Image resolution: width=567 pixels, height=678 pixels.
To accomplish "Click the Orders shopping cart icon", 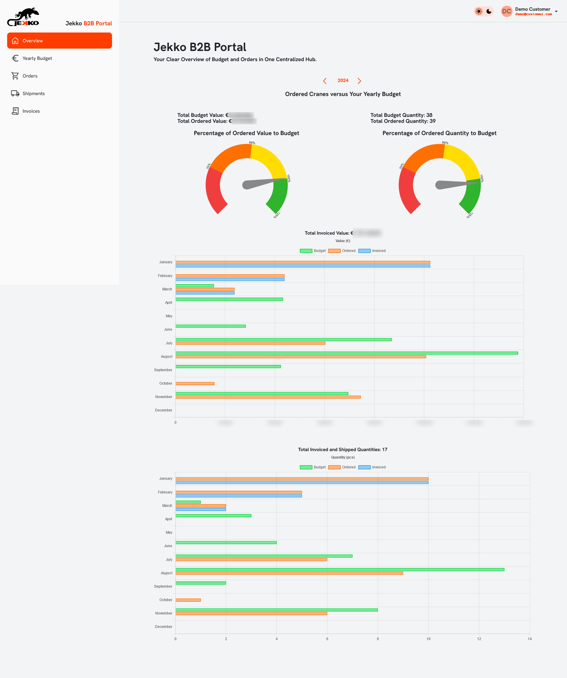I will click(15, 76).
